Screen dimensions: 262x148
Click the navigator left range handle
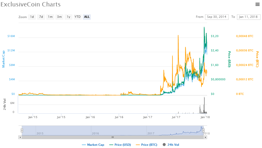(x=22, y=130)
